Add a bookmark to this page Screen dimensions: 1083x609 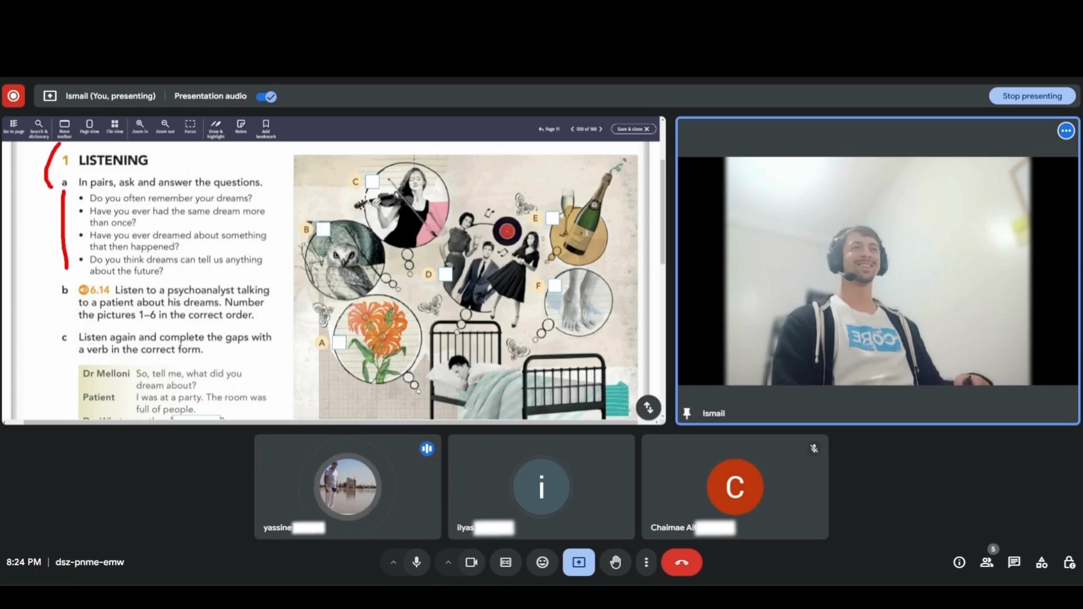(266, 128)
